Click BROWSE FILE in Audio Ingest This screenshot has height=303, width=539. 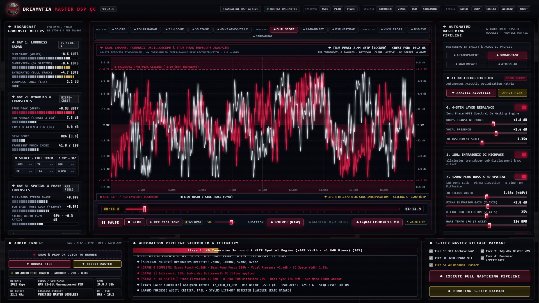[40, 264]
